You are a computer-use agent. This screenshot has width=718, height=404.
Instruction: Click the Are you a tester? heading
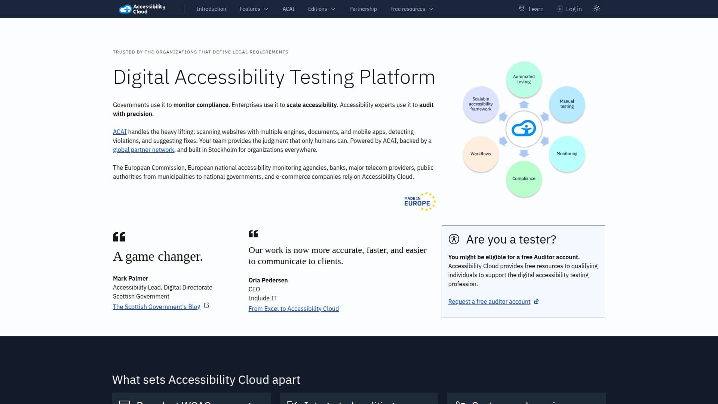tap(511, 239)
